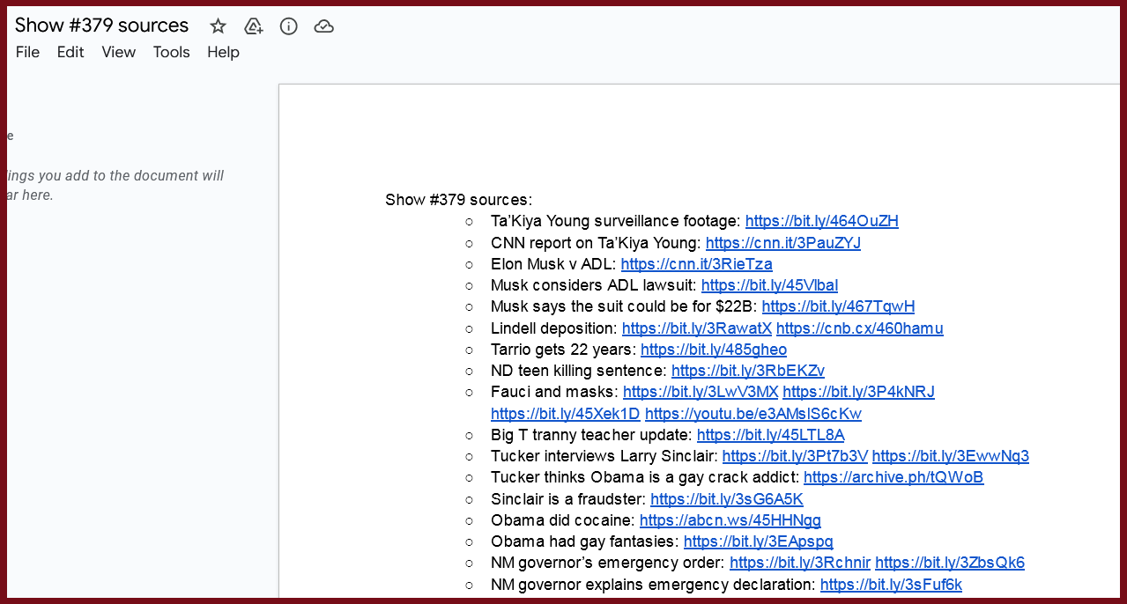Open the bit.ly/45LTL8A link
The image size is (1127, 604).
771,435
